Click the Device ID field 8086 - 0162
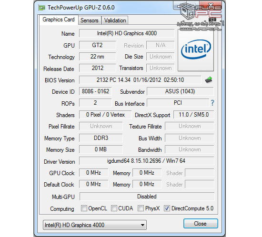Viewport: 262px width, 237px height. point(95,91)
